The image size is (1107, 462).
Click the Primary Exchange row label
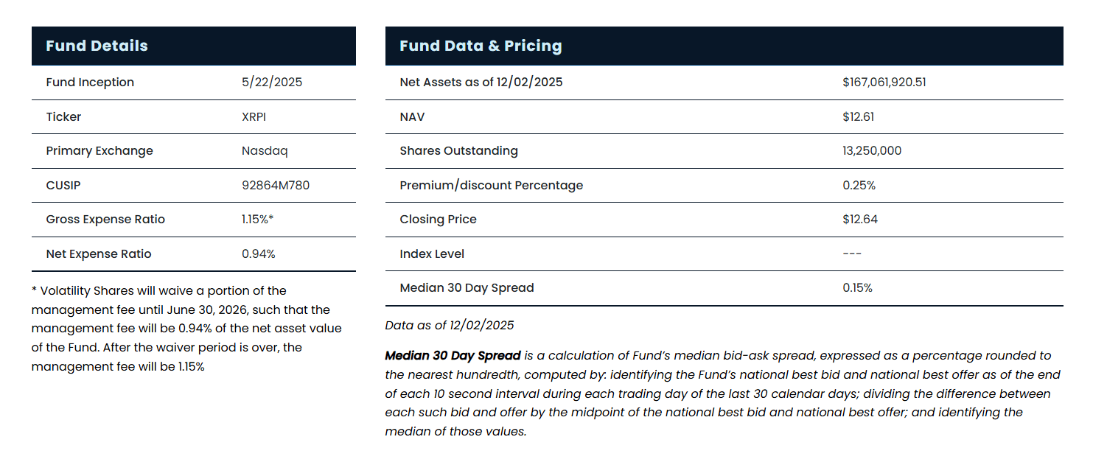pos(99,150)
